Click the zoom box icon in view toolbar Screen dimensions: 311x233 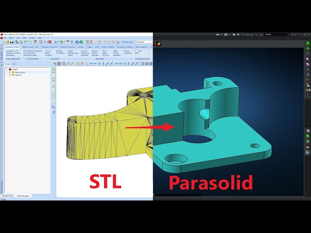(64, 64)
